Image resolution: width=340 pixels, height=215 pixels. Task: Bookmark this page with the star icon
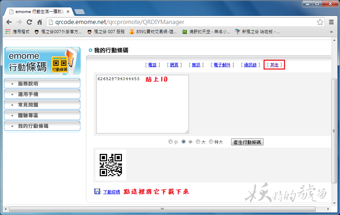pos(320,22)
